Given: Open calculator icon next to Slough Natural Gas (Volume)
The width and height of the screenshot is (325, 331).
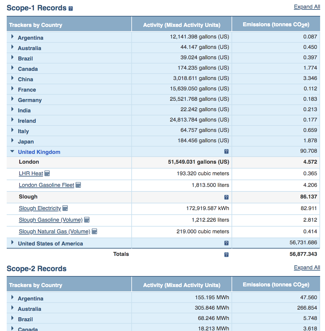Looking at the screenshot, I should point(94,231).
